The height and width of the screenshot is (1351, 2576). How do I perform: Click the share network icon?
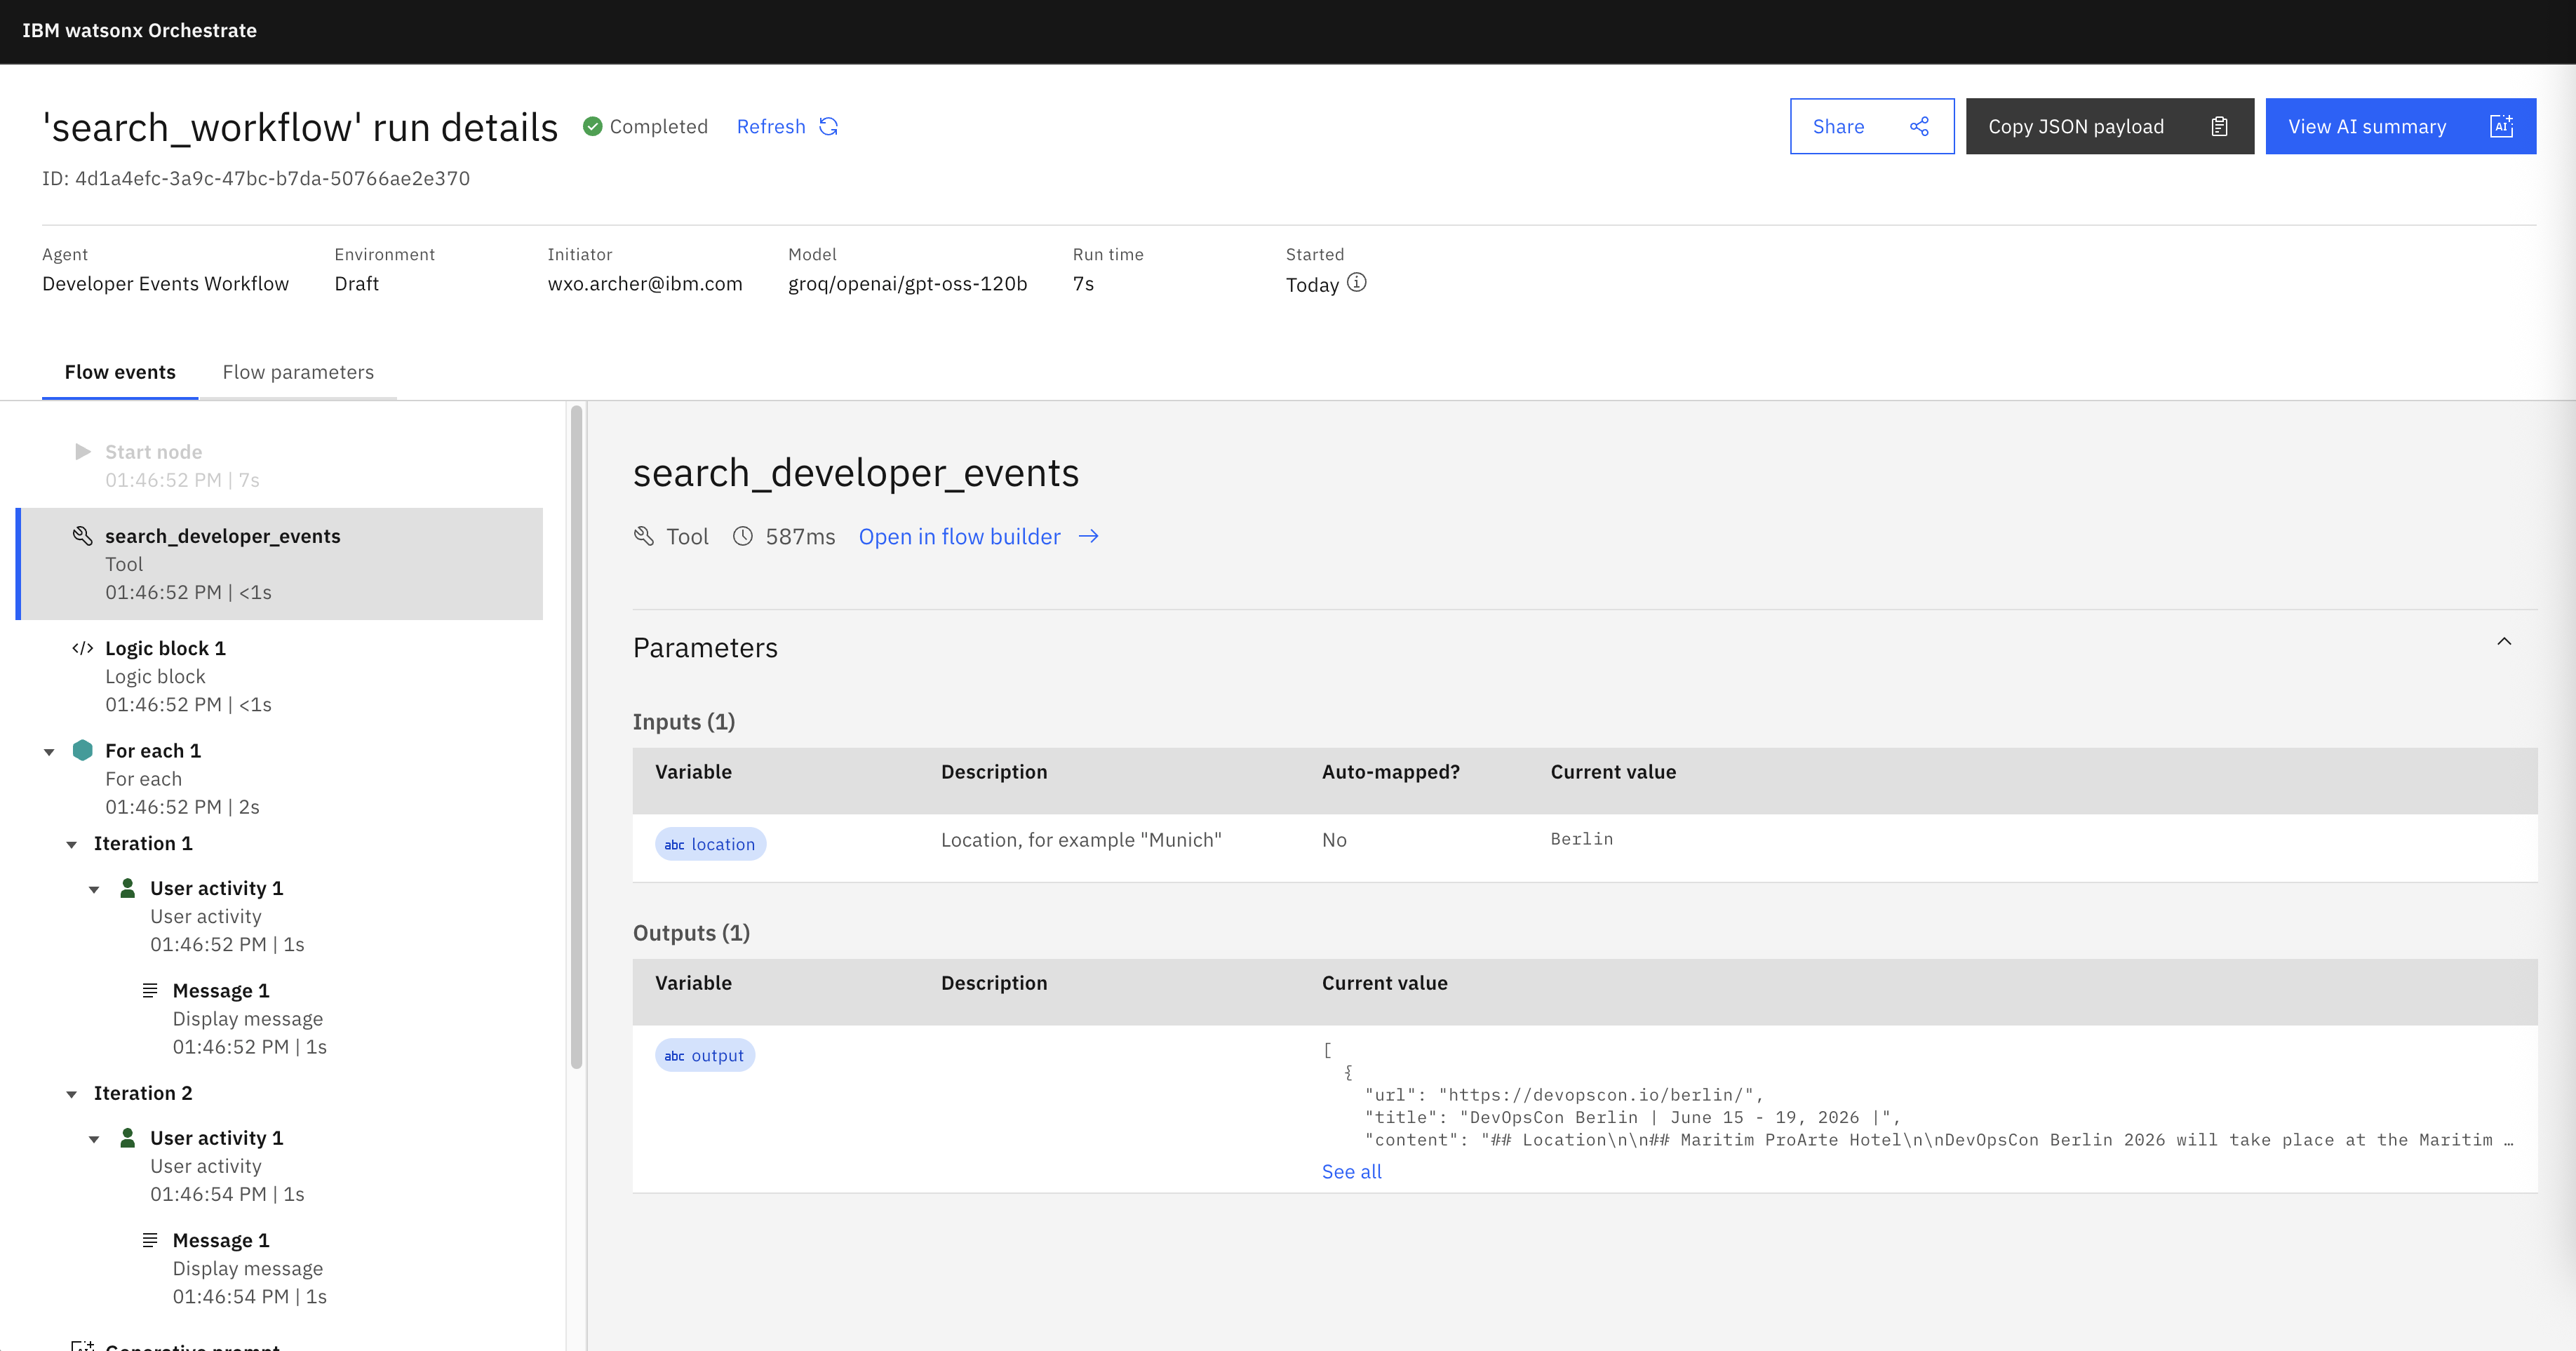pos(1919,126)
